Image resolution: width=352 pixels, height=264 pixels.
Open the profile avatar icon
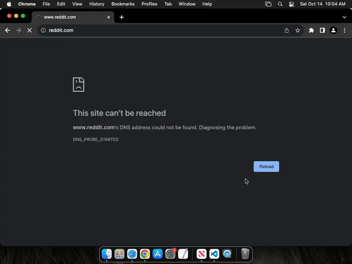tap(333, 30)
